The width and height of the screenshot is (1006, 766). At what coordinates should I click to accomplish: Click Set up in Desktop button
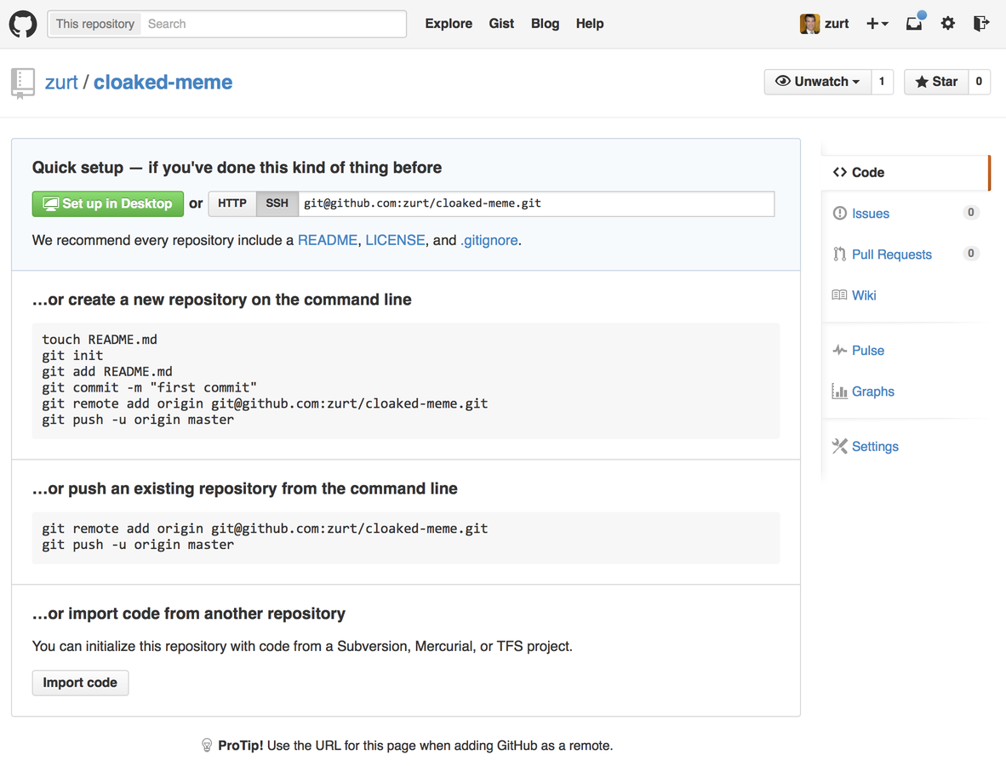coord(108,204)
